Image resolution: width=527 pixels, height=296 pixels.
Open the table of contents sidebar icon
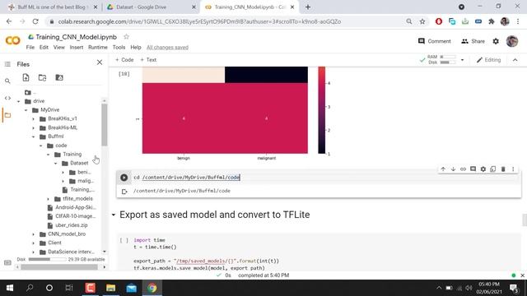7,64
